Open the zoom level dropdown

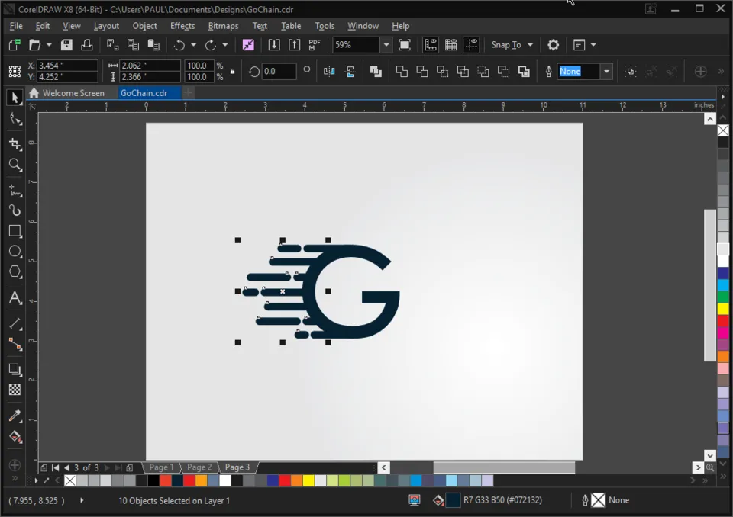[x=386, y=45]
